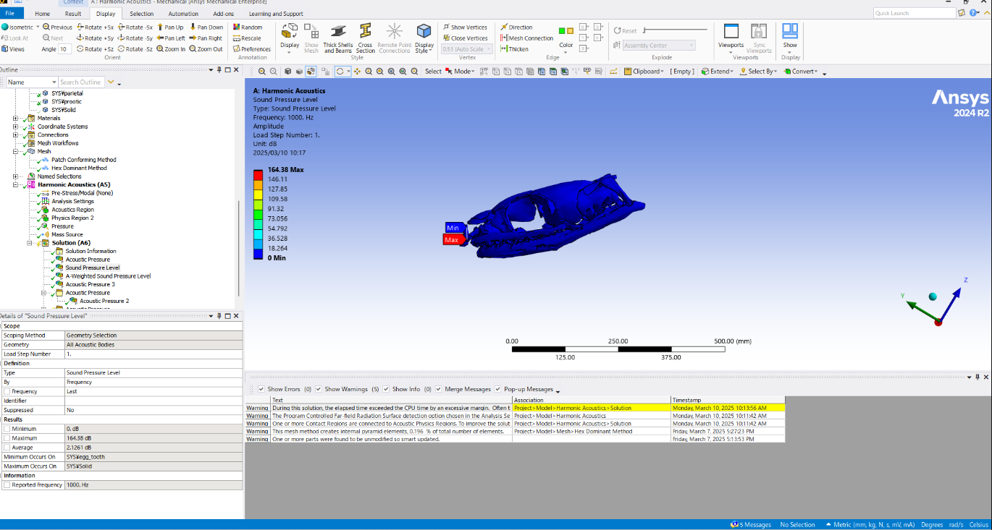Check the Maximum result checkbox

coord(7,438)
